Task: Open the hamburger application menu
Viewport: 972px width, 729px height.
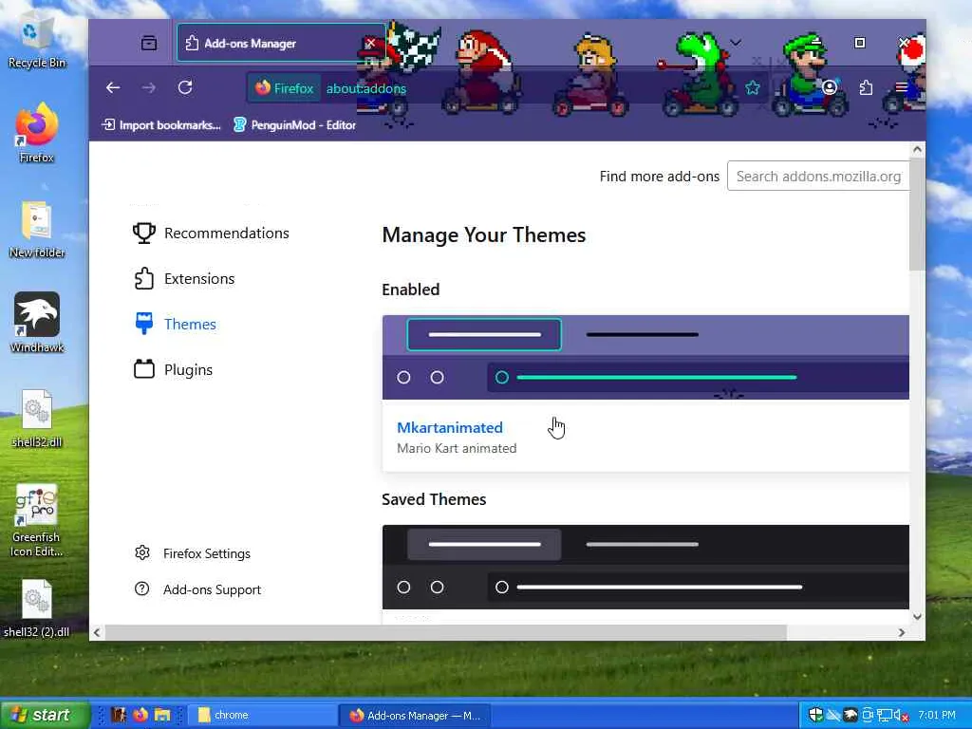Action: point(902,88)
